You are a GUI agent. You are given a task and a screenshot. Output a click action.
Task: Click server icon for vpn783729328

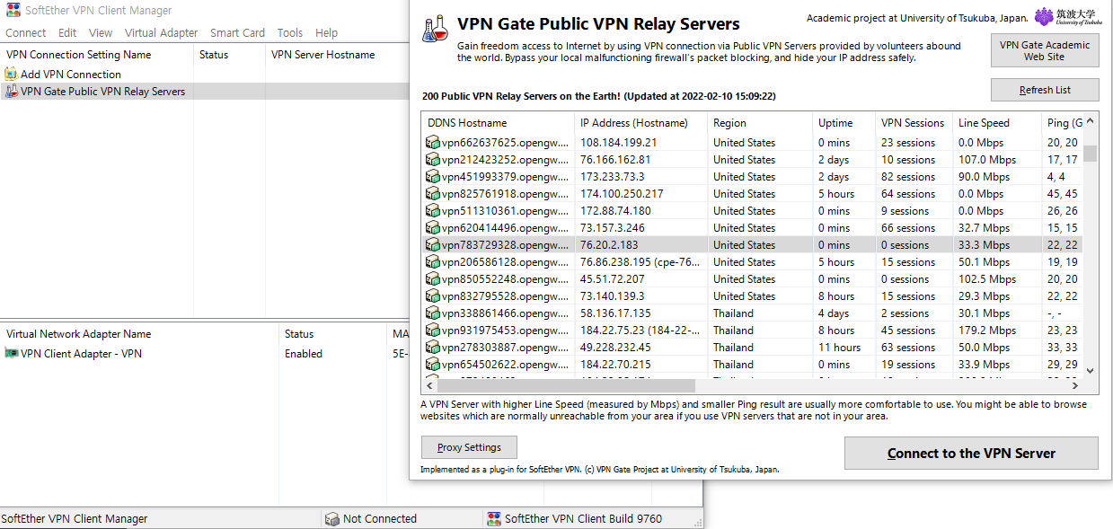(433, 245)
